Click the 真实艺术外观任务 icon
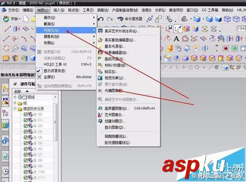This screenshot has width=246, height=182. point(100,31)
